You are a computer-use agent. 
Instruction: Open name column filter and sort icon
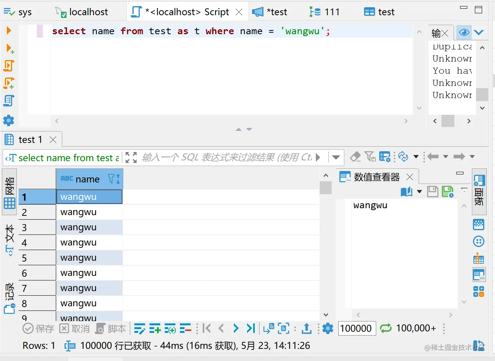coord(114,179)
